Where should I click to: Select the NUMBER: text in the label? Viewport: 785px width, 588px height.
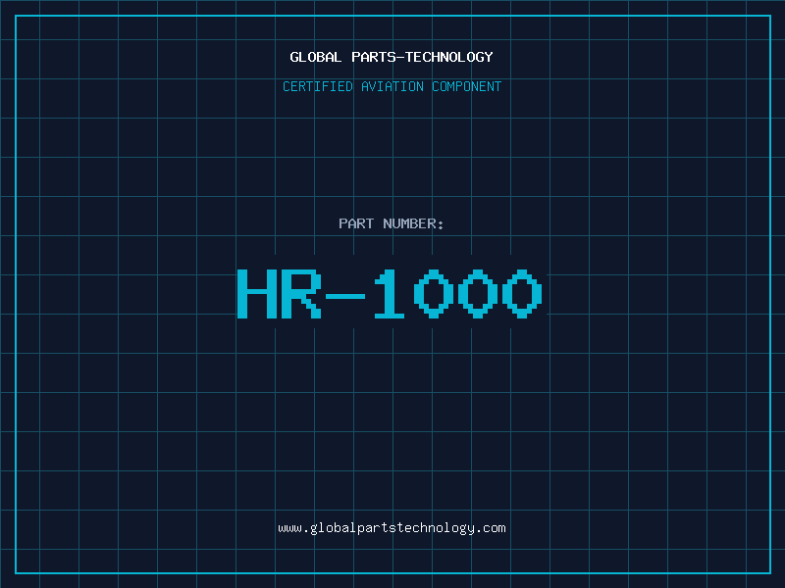click(413, 223)
